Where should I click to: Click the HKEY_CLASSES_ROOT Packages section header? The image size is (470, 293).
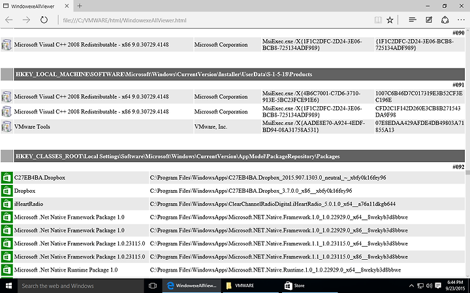(239, 156)
